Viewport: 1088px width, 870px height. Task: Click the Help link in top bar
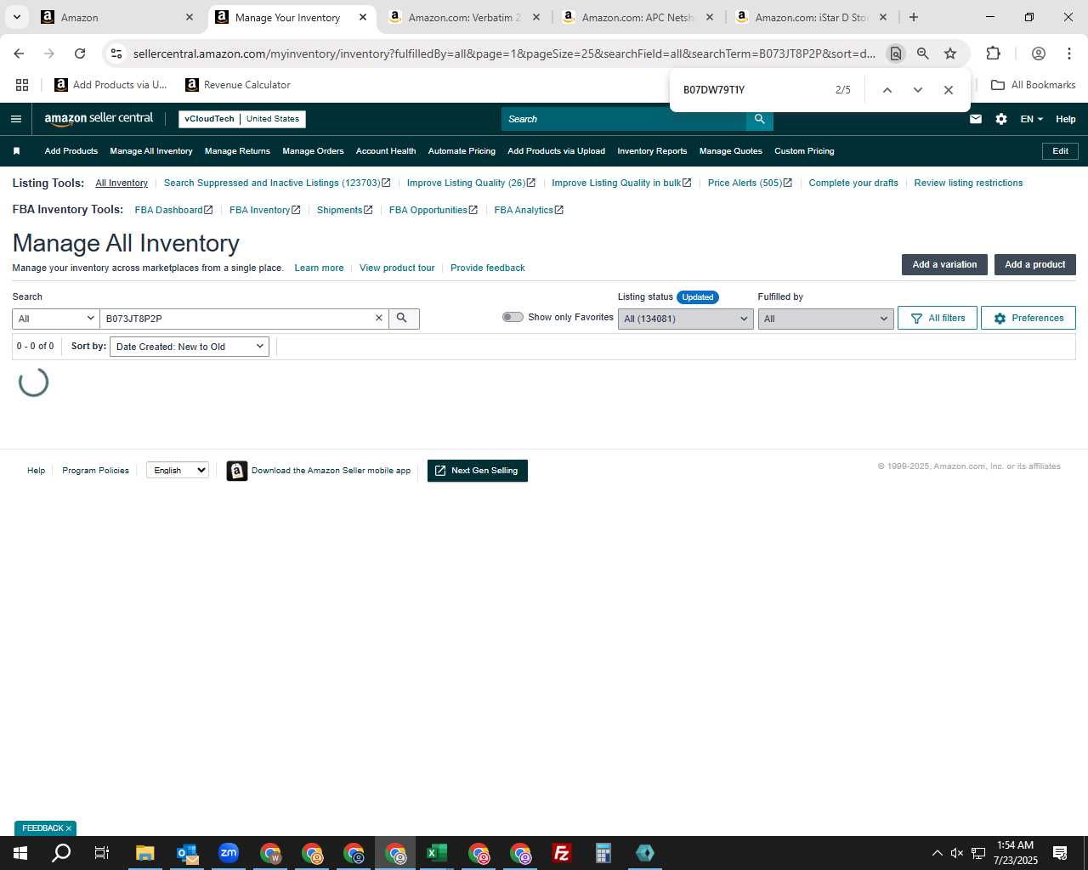point(1065,119)
